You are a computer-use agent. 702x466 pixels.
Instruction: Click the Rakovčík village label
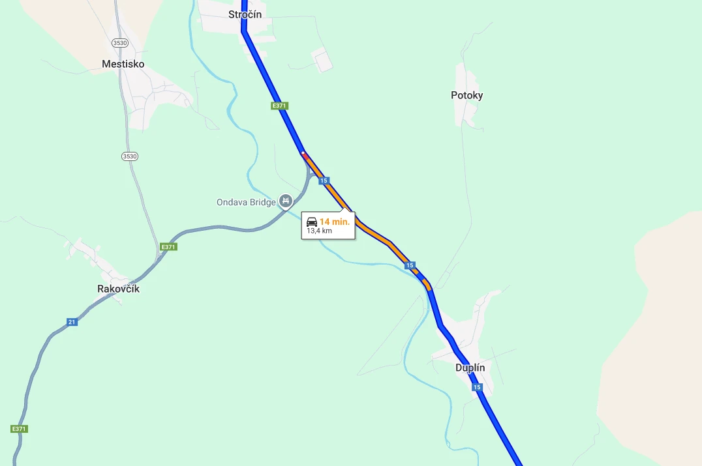tap(119, 289)
